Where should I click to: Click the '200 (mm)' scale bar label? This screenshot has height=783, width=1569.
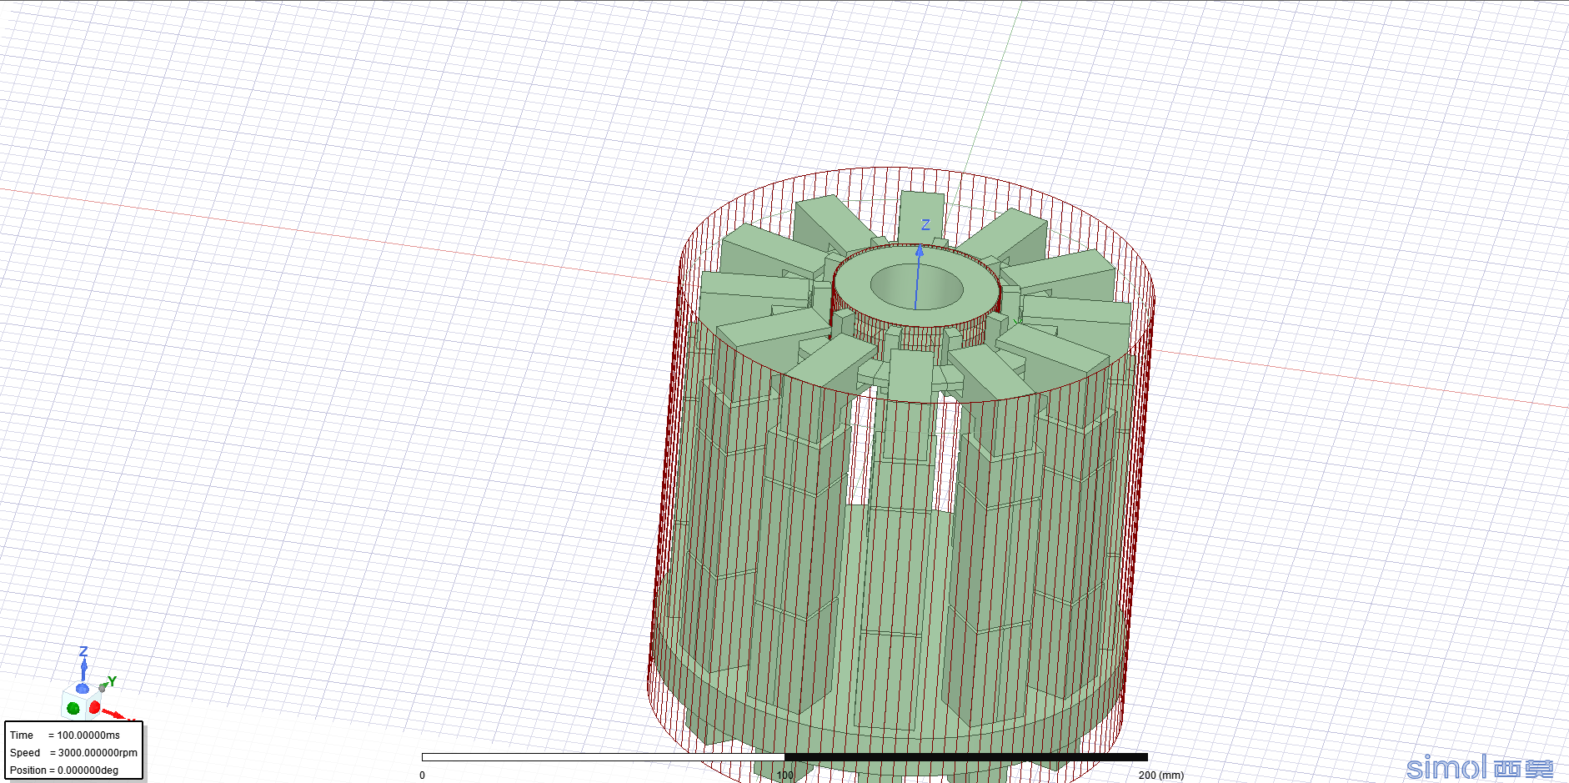click(1160, 775)
